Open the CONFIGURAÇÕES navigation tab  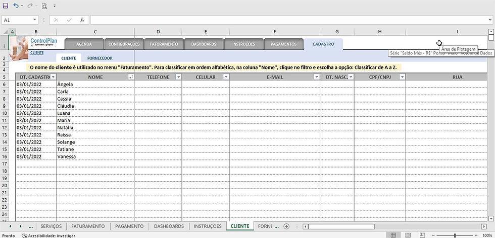[124, 44]
